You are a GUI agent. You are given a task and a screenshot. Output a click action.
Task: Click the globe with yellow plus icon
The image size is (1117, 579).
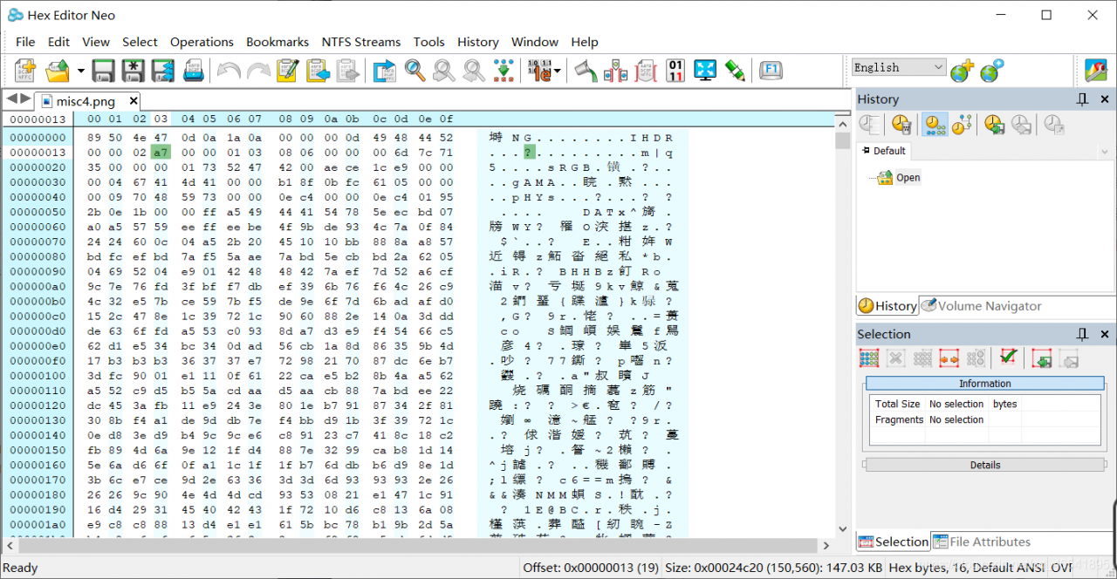pos(962,71)
